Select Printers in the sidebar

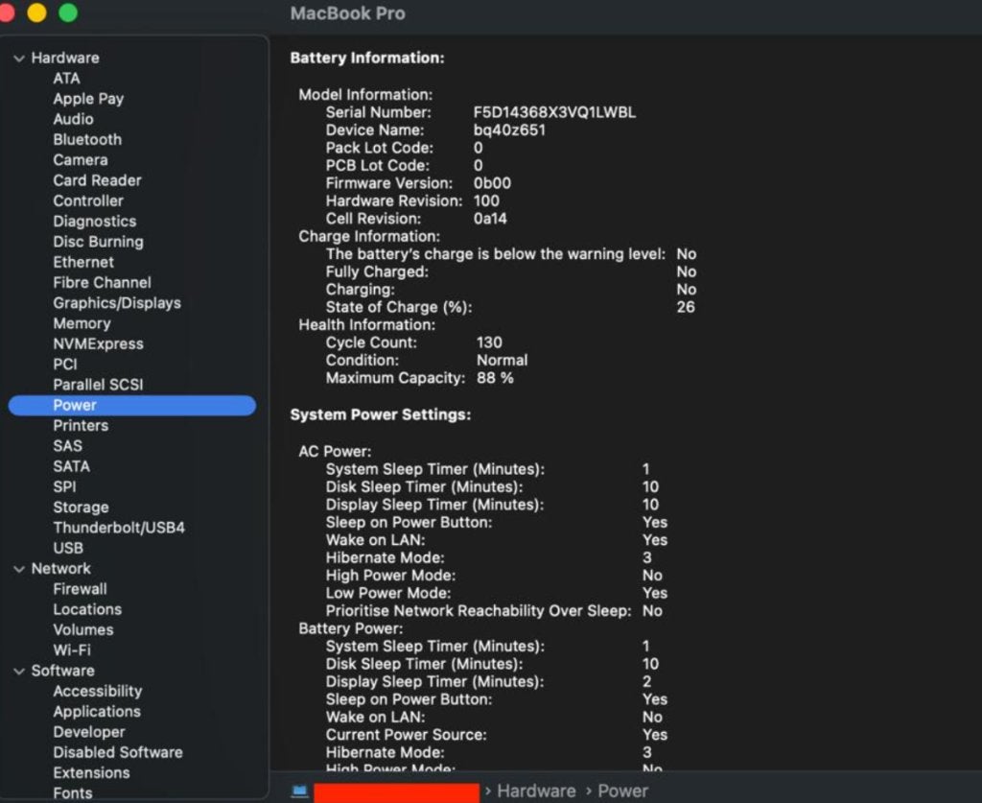pyautogui.click(x=81, y=426)
